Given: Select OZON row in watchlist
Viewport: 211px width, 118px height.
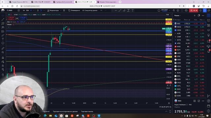Looking at the screenshot, I should 189,30.
